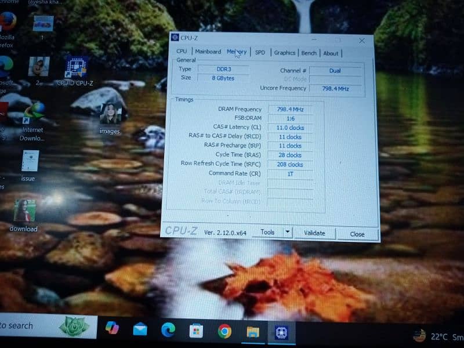464x348 pixels.
Task: Go to the Bench tab
Action: pyautogui.click(x=309, y=53)
